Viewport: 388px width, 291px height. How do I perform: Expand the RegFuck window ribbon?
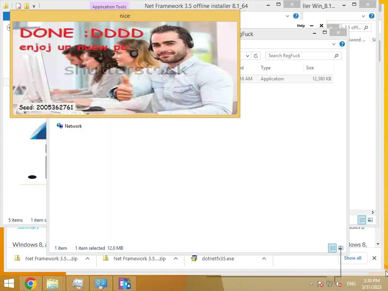click(x=334, y=44)
